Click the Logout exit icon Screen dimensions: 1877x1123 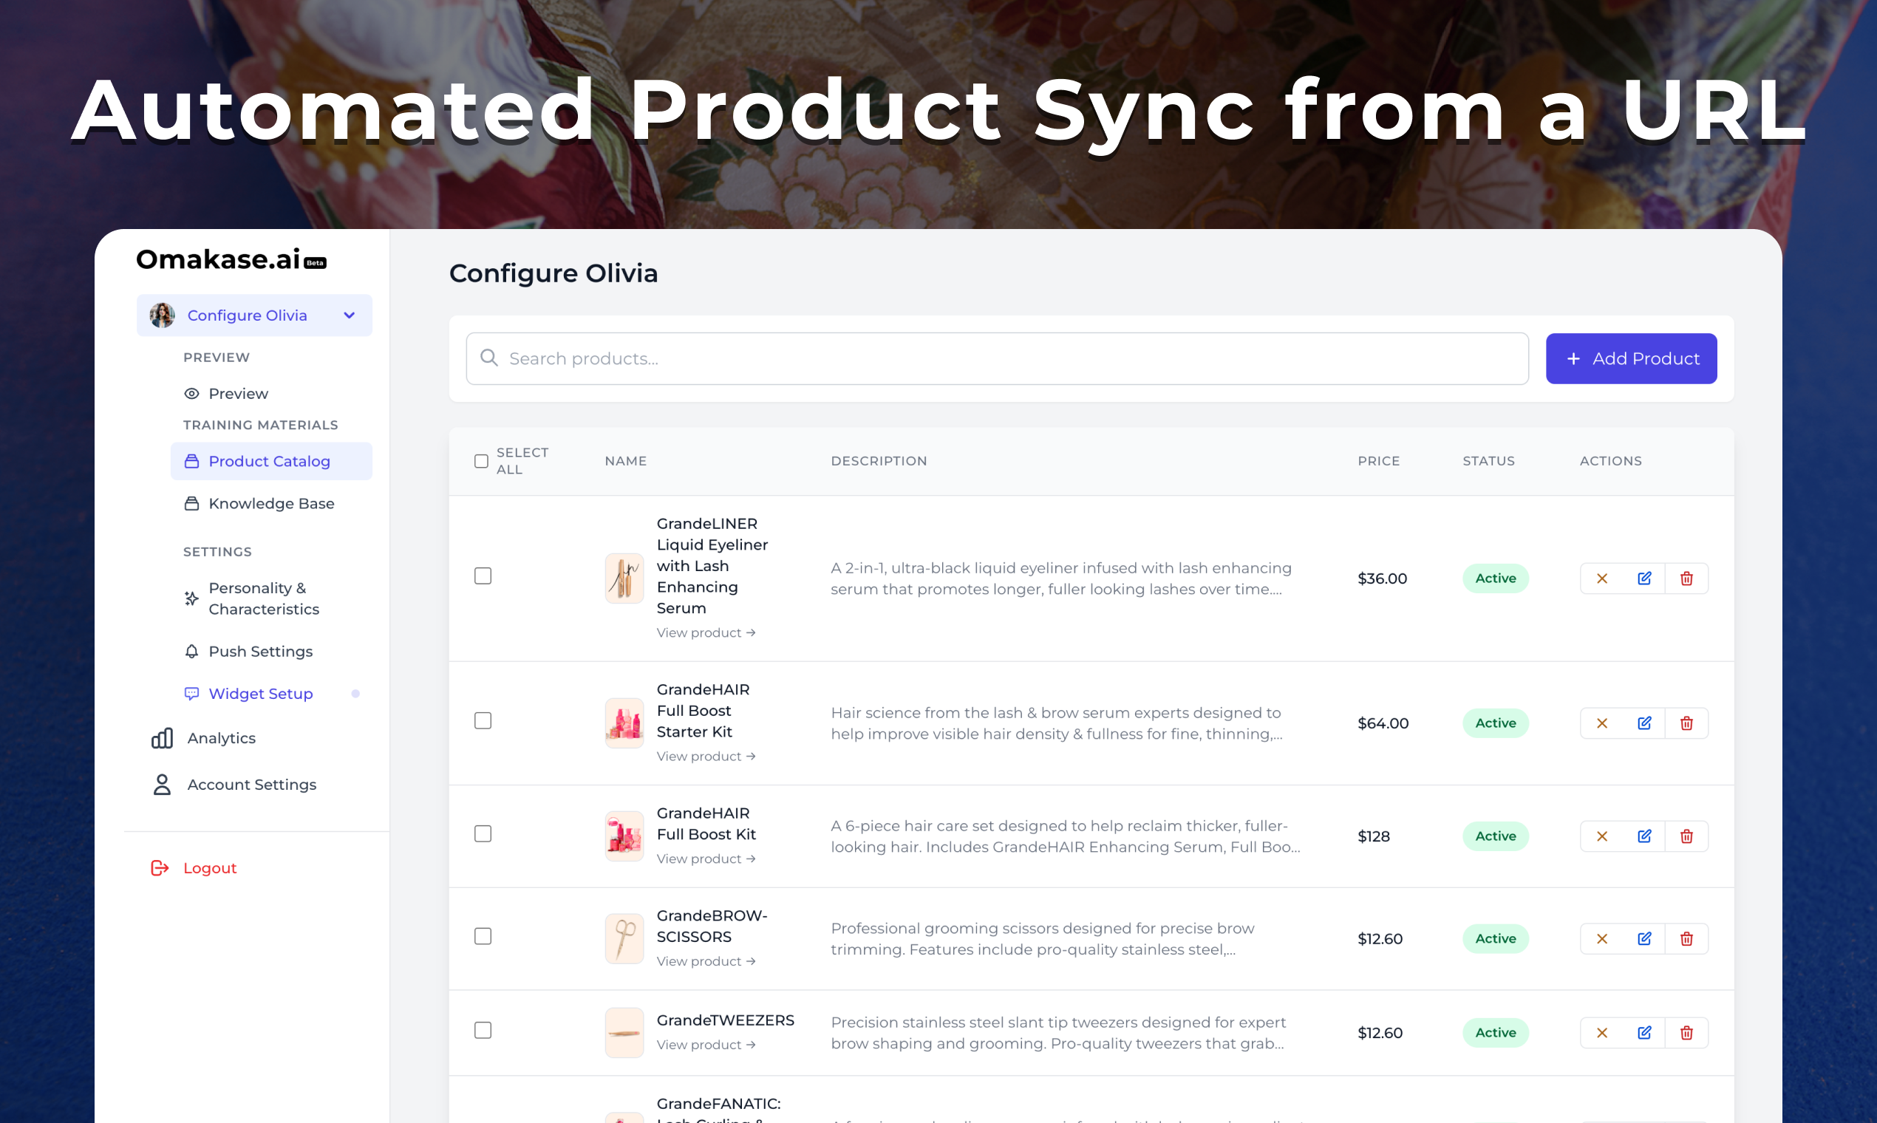160,867
